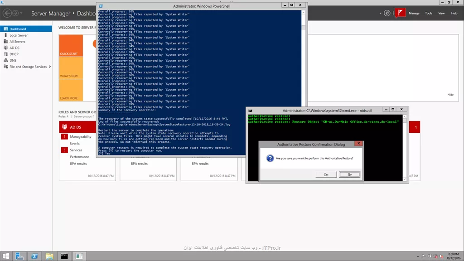Click the question mark dialog icon
Viewport: 464px width, 261px height.
[270, 158]
